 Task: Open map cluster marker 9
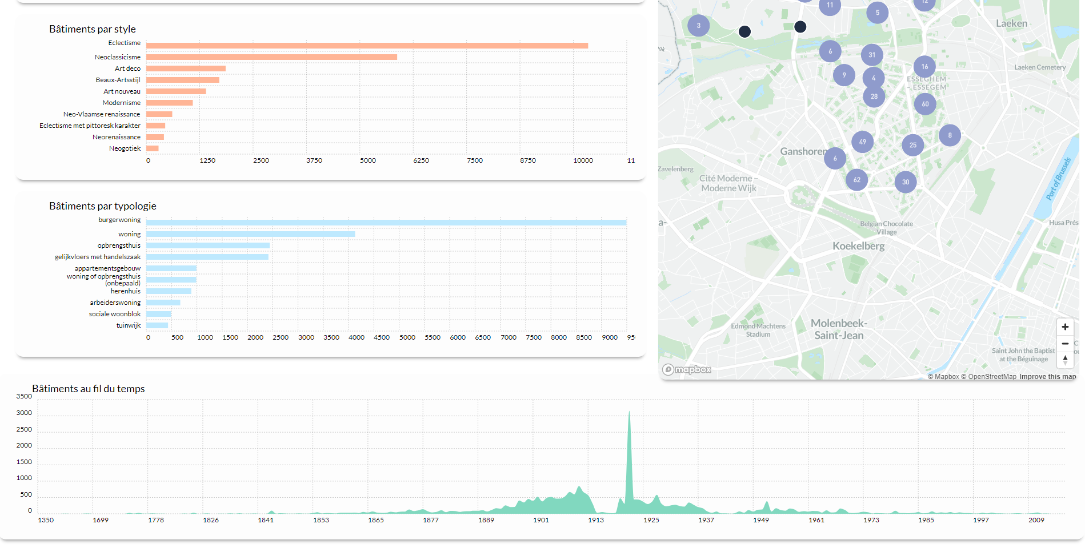point(844,75)
